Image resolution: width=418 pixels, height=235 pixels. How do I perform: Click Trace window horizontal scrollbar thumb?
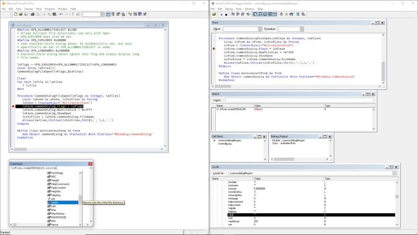point(223,86)
